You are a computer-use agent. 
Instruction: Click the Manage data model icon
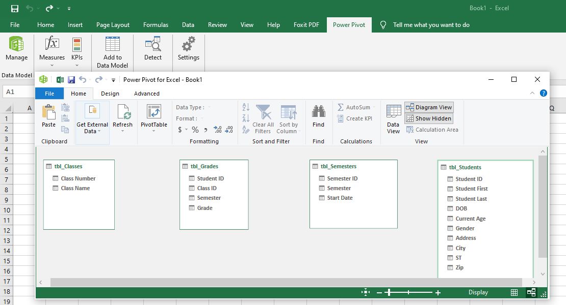coord(16,46)
